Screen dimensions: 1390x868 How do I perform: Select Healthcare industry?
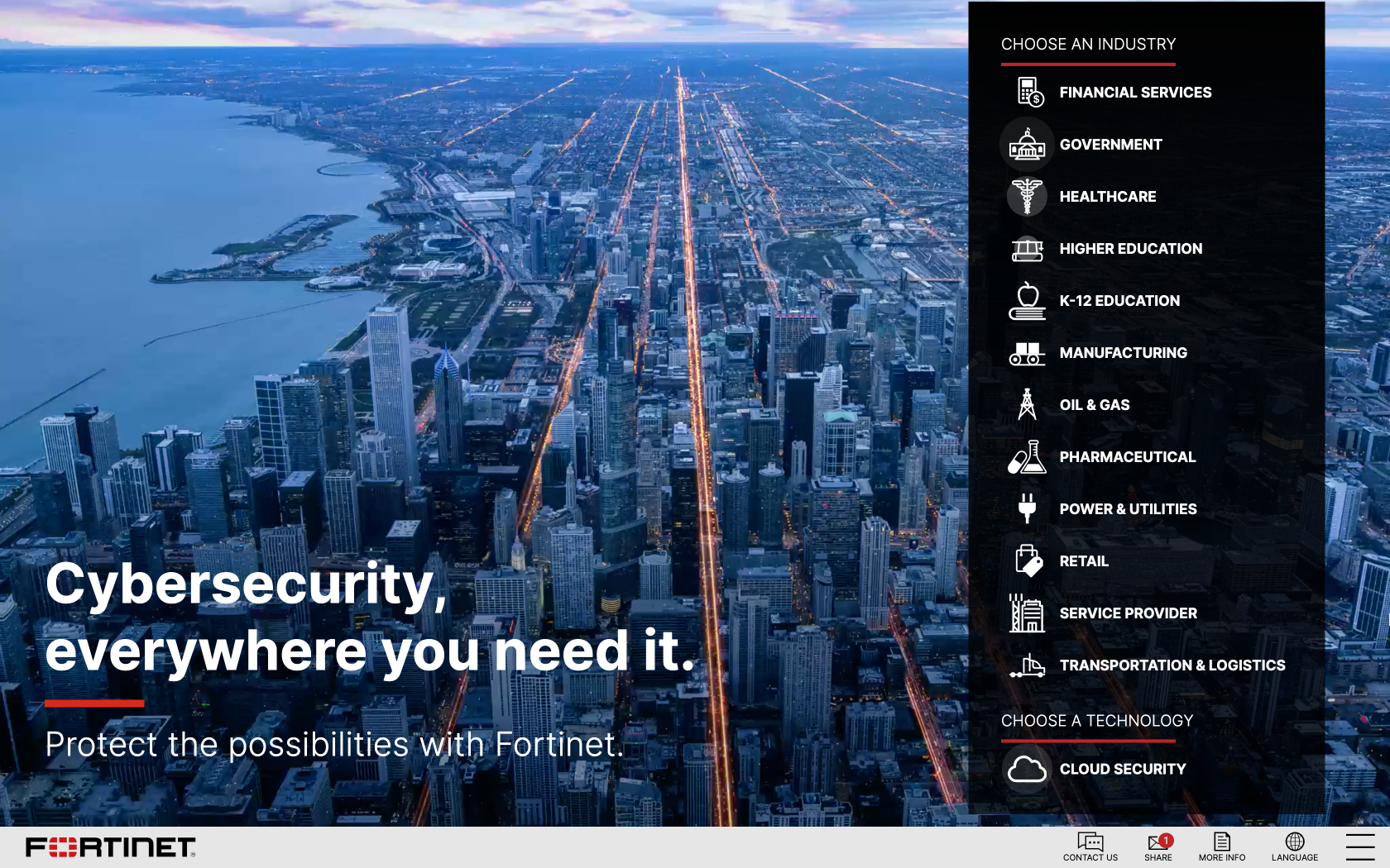tap(1108, 197)
